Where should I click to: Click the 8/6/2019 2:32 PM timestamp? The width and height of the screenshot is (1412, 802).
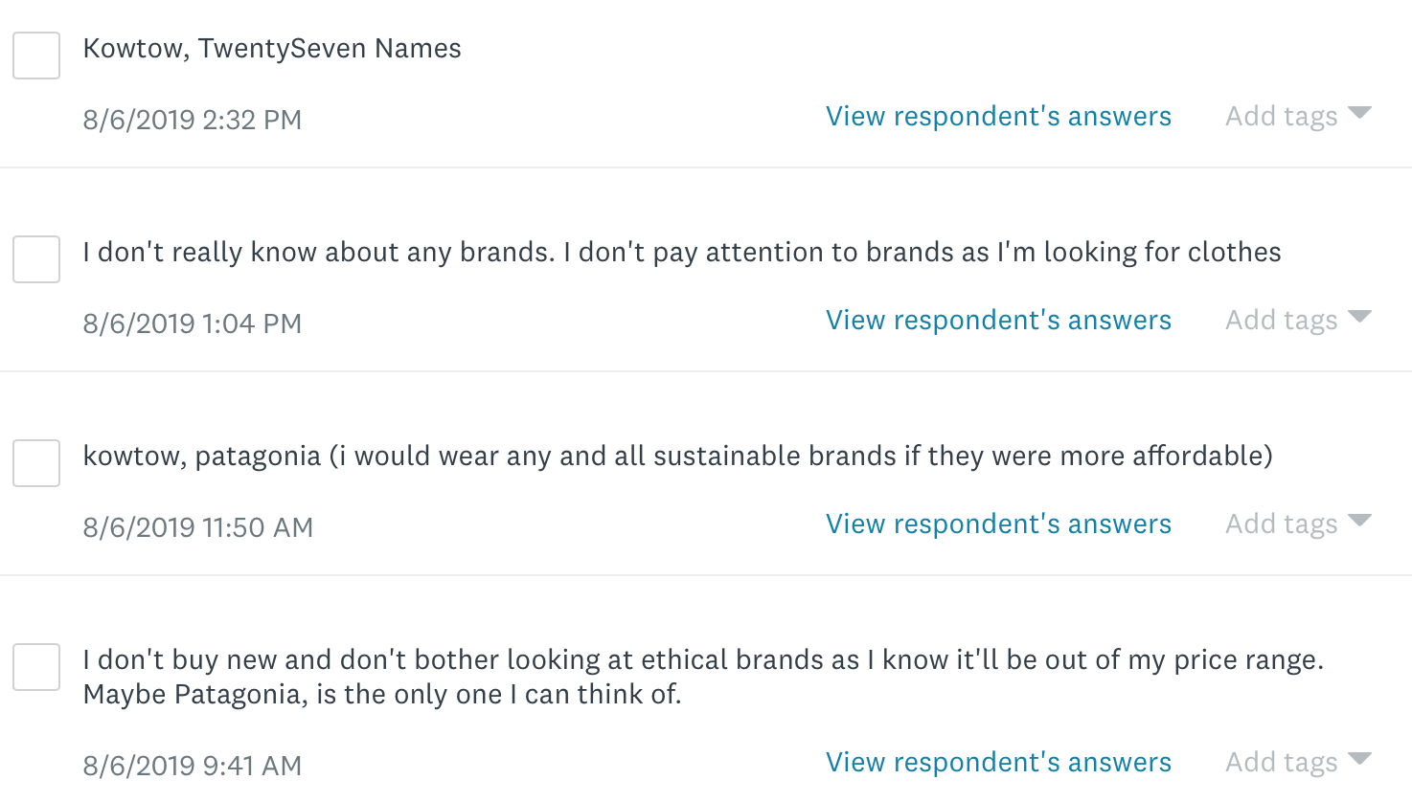(192, 121)
